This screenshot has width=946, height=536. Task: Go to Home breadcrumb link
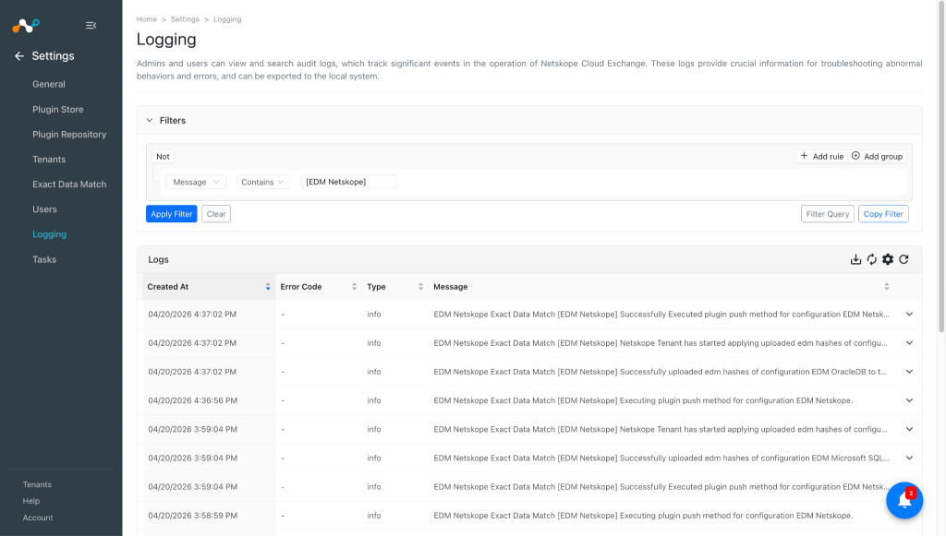(x=147, y=19)
